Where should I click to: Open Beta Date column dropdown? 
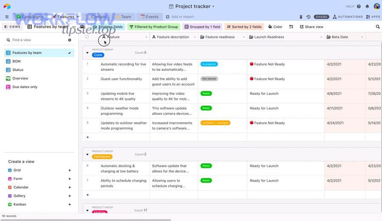(x=362, y=37)
